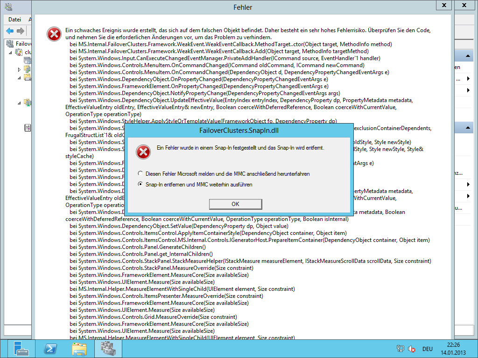Click stack line 'CanExecuteChangedEventManager.PrivateAddHandler'

[225, 58]
